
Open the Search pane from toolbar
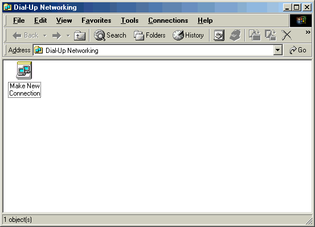click(110, 35)
